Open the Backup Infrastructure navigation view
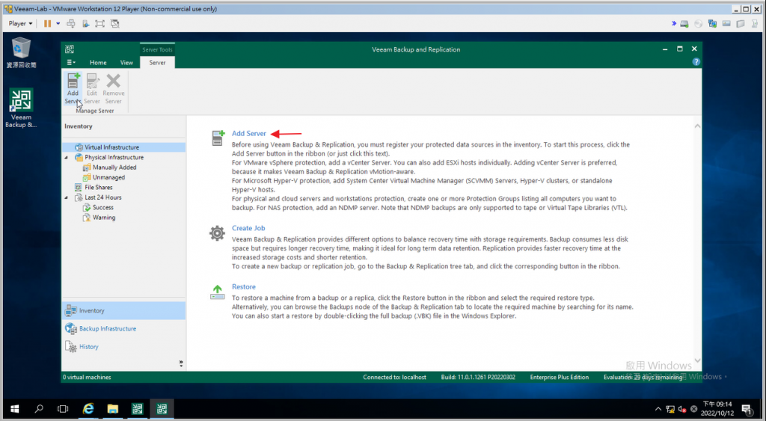 click(x=123, y=329)
